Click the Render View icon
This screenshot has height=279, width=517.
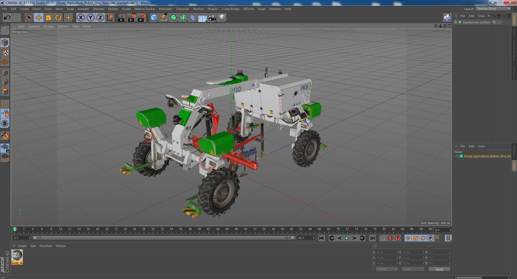pos(122,18)
